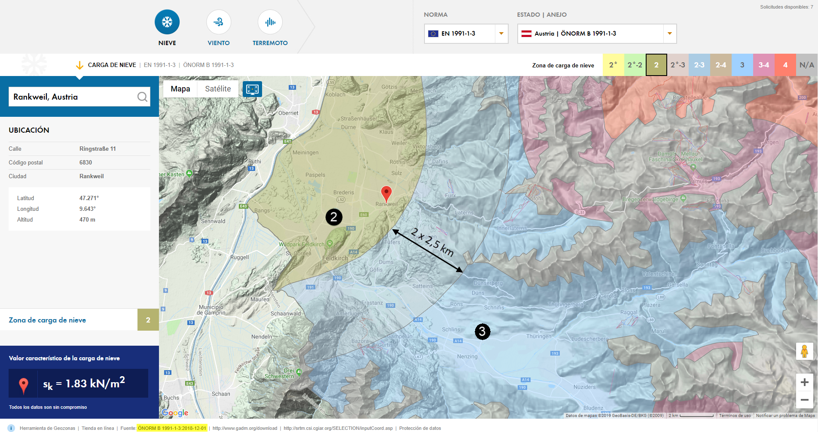Click the Google logo on map
This screenshot has width=818, height=432.
(x=175, y=413)
